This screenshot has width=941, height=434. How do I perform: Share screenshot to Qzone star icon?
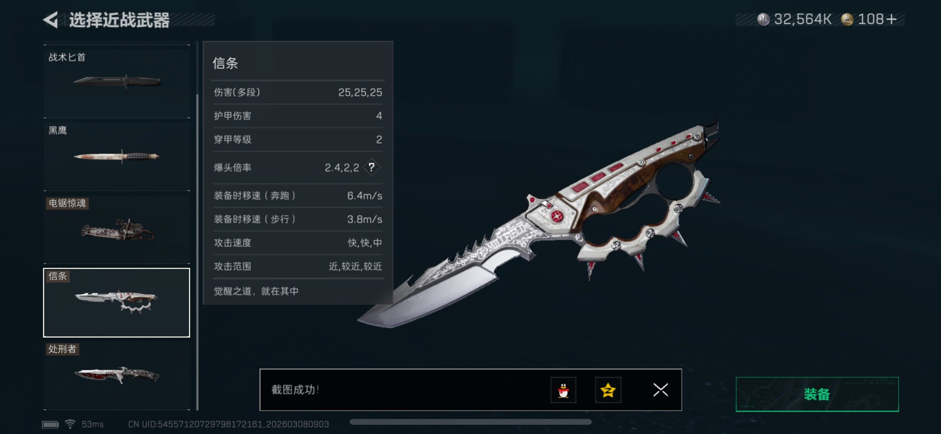click(608, 390)
